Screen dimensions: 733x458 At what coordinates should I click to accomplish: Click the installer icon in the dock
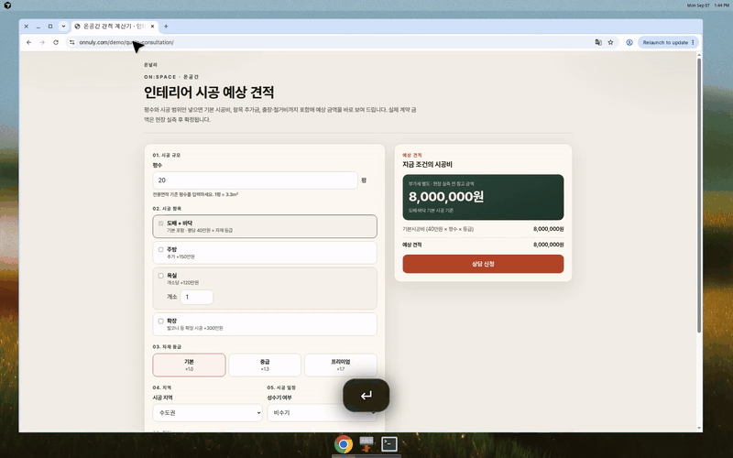(x=366, y=444)
